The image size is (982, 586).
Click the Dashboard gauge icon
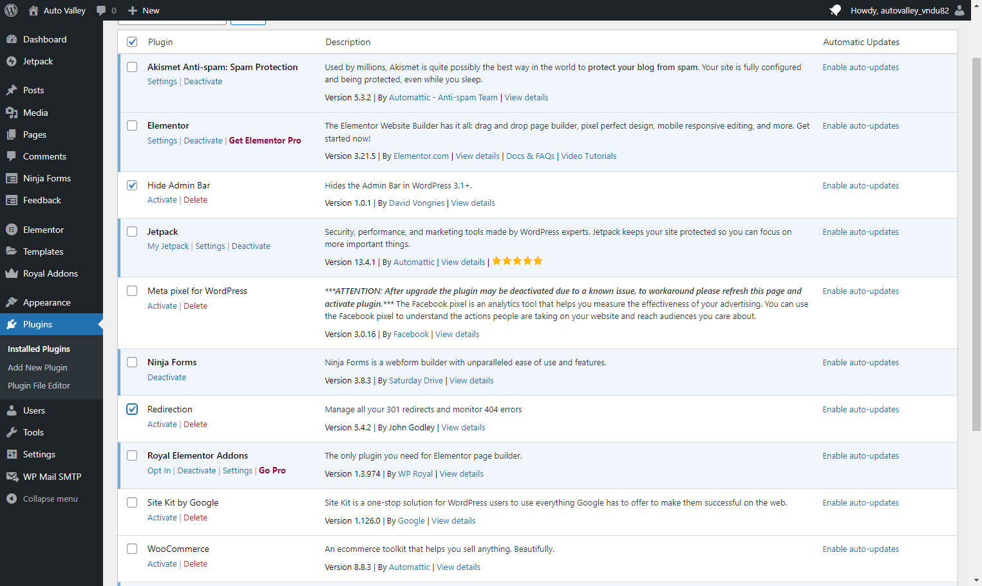pos(12,39)
